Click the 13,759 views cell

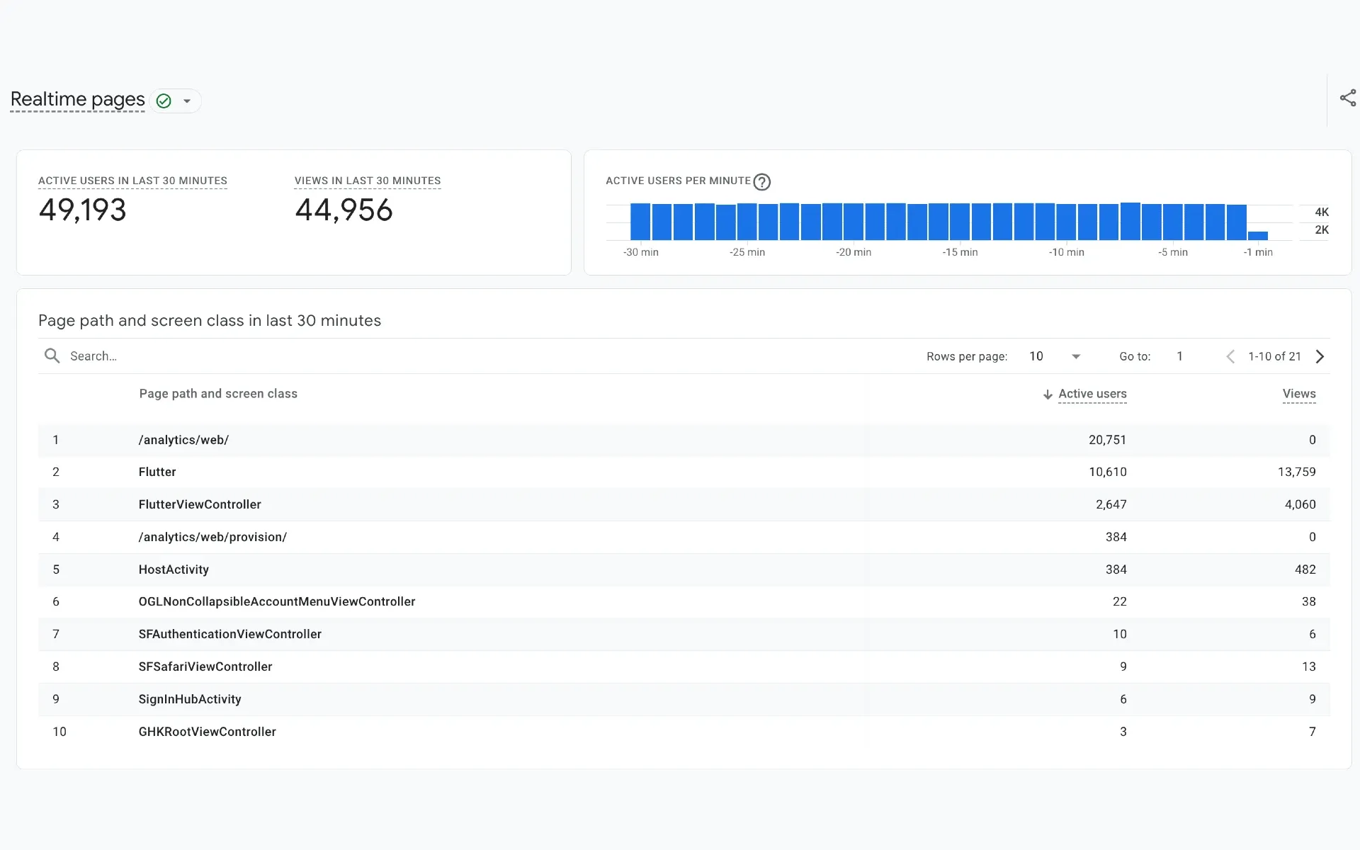(1296, 472)
